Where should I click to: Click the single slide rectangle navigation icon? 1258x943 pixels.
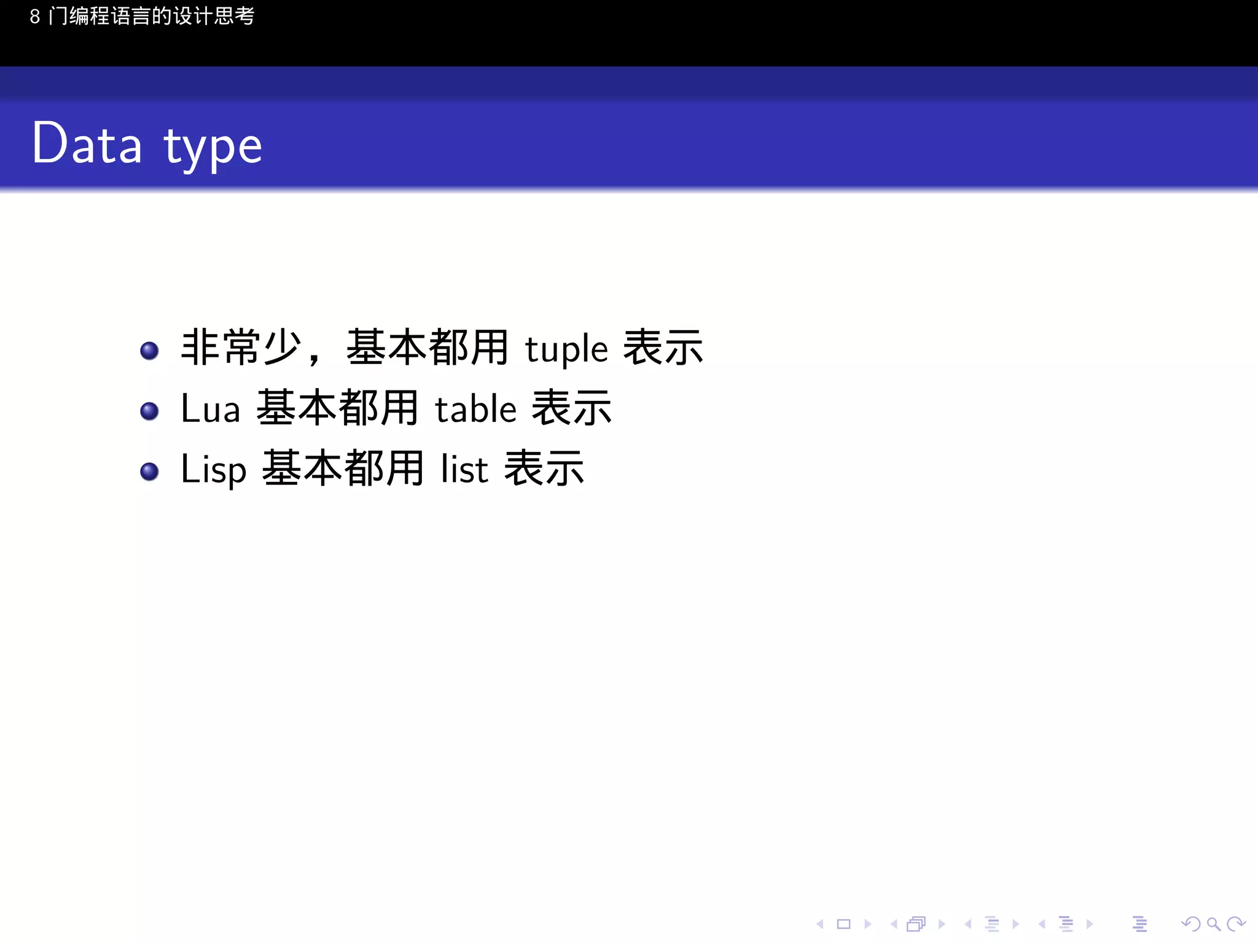point(843,924)
